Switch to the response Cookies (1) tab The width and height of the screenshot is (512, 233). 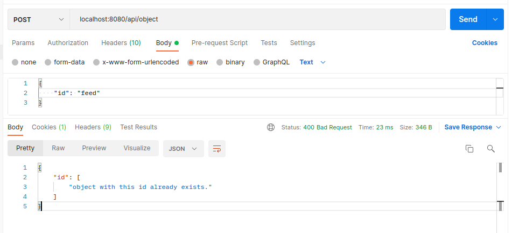pos(49,127)
